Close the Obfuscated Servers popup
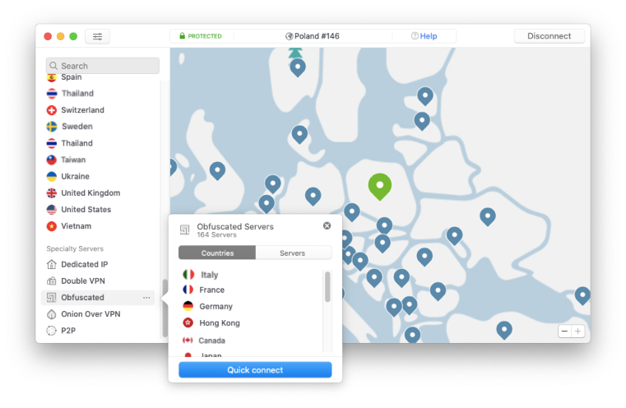Viewport: 626px width, 408px height. click(x=327, y=226)
